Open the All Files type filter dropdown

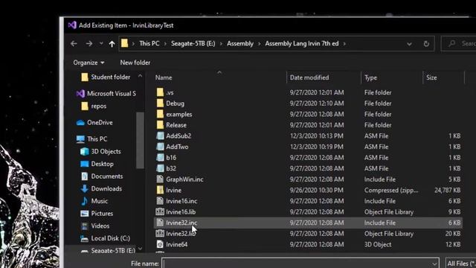click(461, 264)
